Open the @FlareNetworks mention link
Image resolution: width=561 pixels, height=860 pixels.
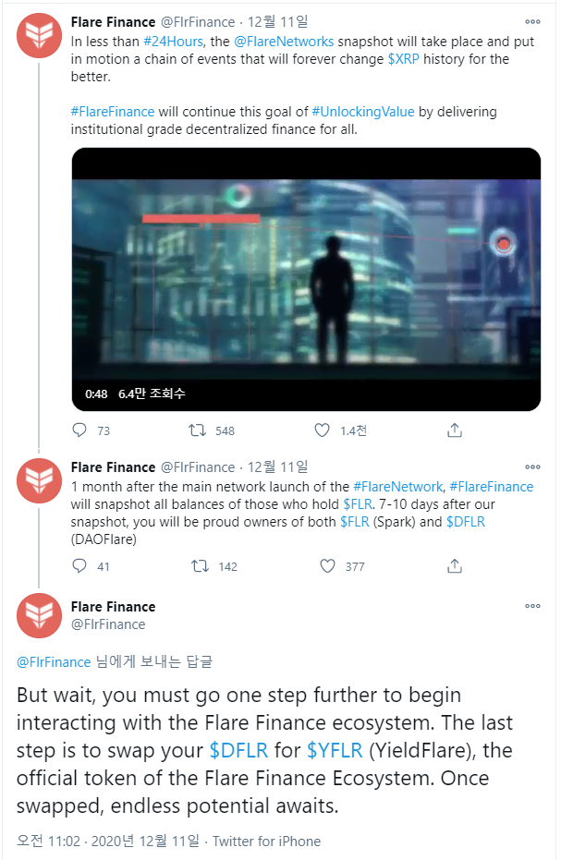click(284, 42)
